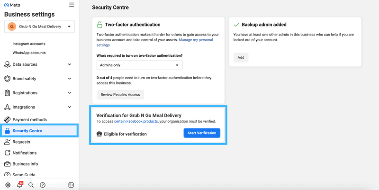Viewport: 379px width, 190px height.
Task: Click the Start Verification button
Action: pos(202,133)
